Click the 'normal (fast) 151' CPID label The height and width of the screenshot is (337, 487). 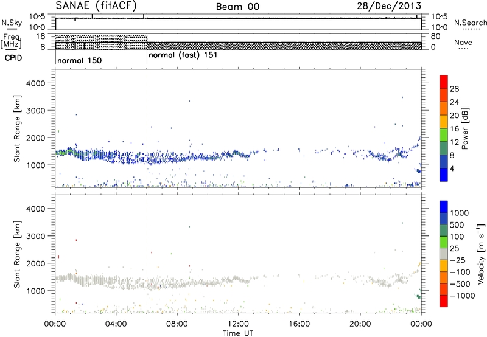183,55
